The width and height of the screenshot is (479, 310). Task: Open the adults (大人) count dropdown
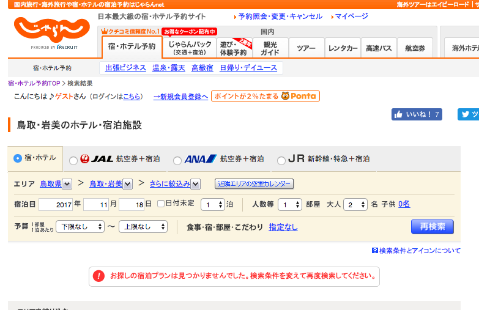point(355,205)
